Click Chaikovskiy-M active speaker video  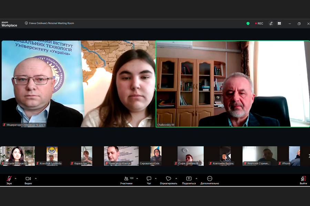(x=233, y=84)
